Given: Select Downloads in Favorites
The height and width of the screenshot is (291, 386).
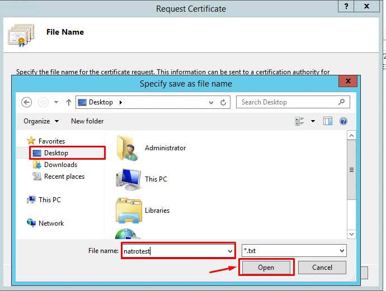Looking at the screenshot, I should tap(60, 165).
